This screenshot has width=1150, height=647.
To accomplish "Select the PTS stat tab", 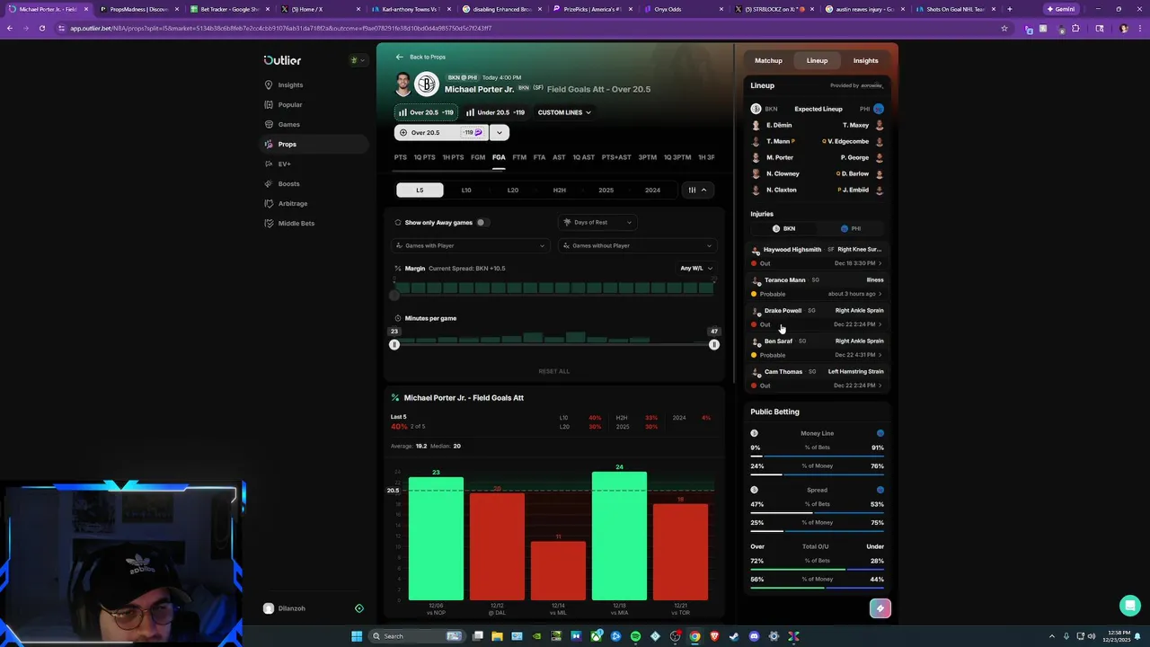I will (400, 157).
